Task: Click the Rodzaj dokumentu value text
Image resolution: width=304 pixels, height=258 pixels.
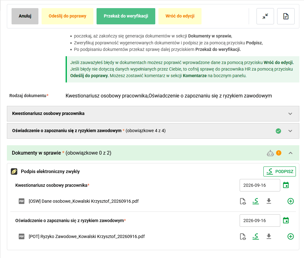Action: 169,96
